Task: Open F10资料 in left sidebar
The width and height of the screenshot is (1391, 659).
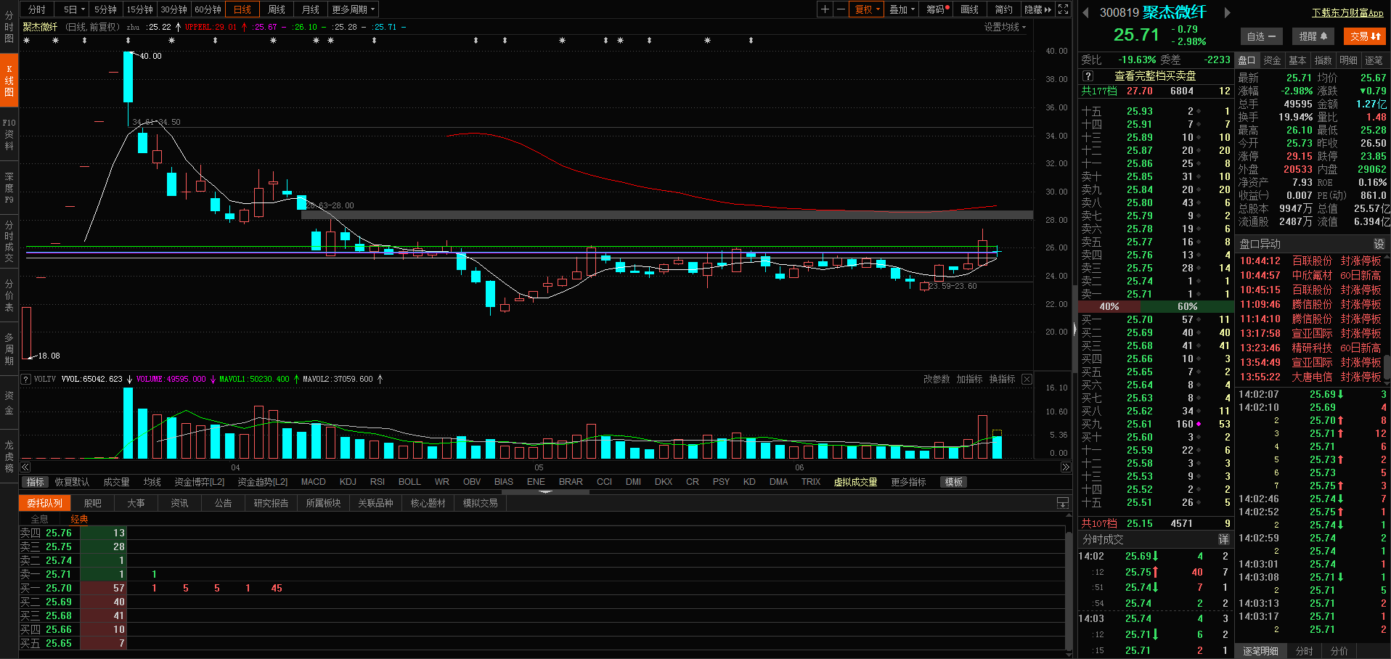Action: tap(9, 134)
